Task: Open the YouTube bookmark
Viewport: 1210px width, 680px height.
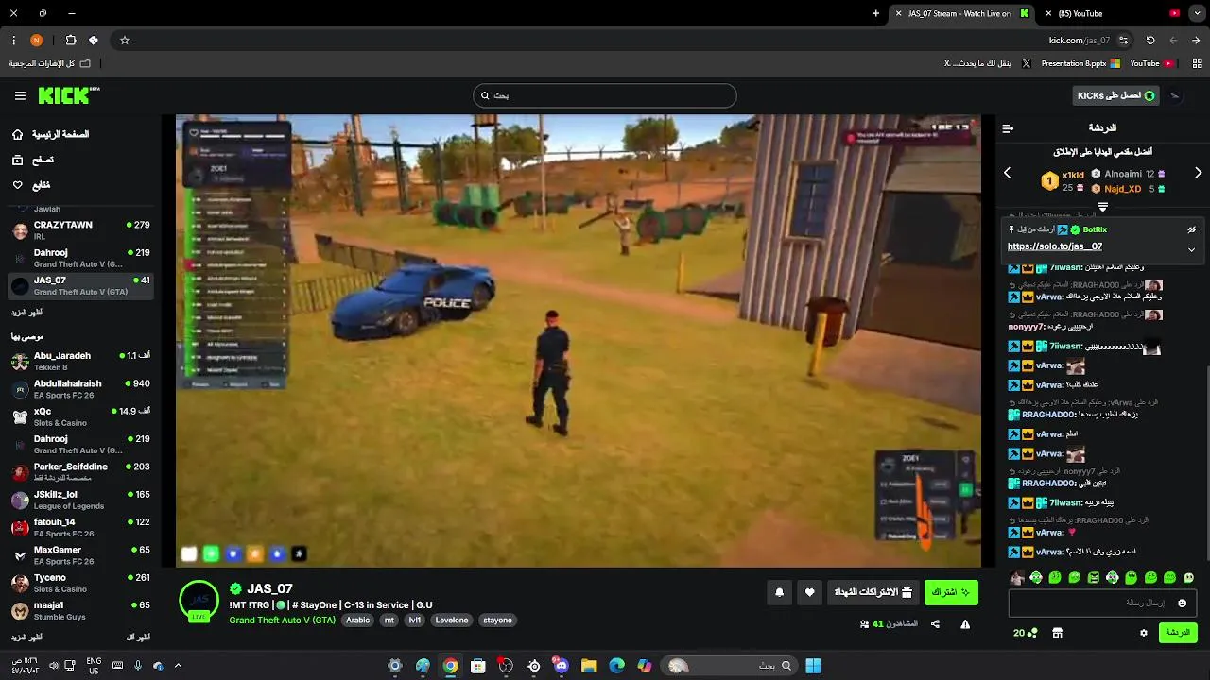Action: pyautogui.click(x=1151, y=63)
